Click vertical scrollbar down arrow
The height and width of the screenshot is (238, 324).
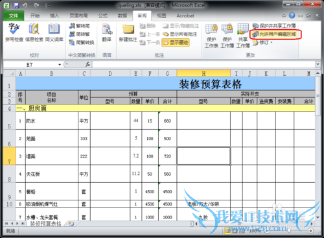click(x=318, y=217)
